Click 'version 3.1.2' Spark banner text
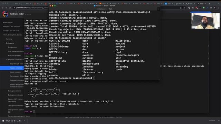This screenshot has width=221, height=124. coord(70,94)
